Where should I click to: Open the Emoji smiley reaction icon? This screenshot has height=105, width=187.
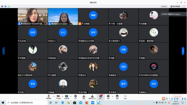pos(117,97)
